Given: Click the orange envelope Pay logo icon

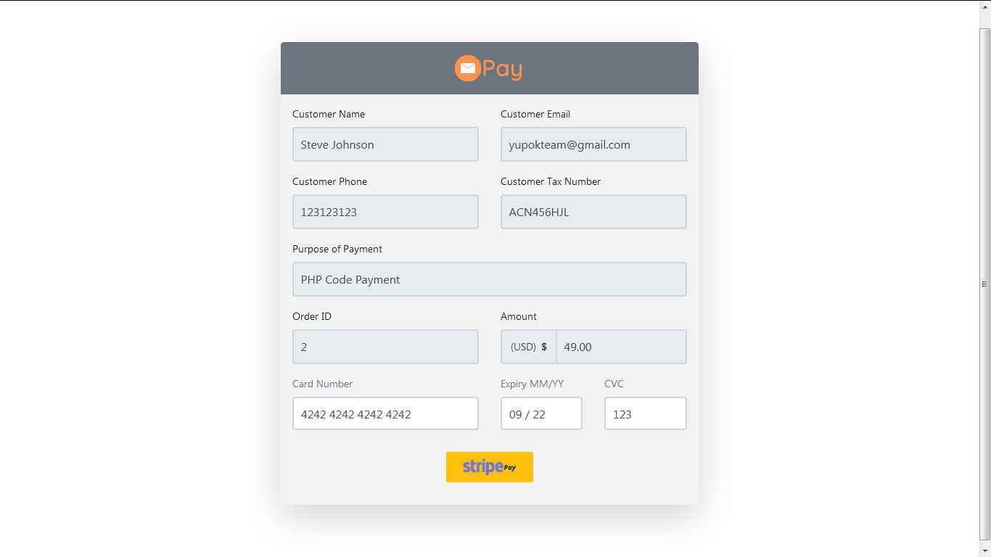Looking at the screenshot, I should (467, 68).
